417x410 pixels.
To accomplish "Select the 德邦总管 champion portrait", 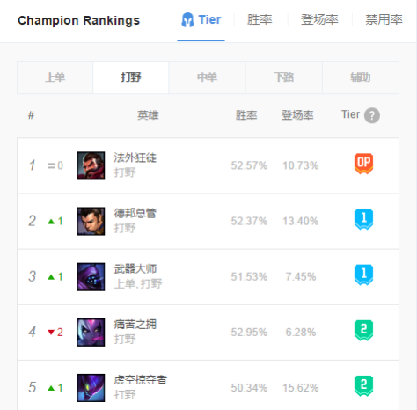I will [x=91, y=221].
